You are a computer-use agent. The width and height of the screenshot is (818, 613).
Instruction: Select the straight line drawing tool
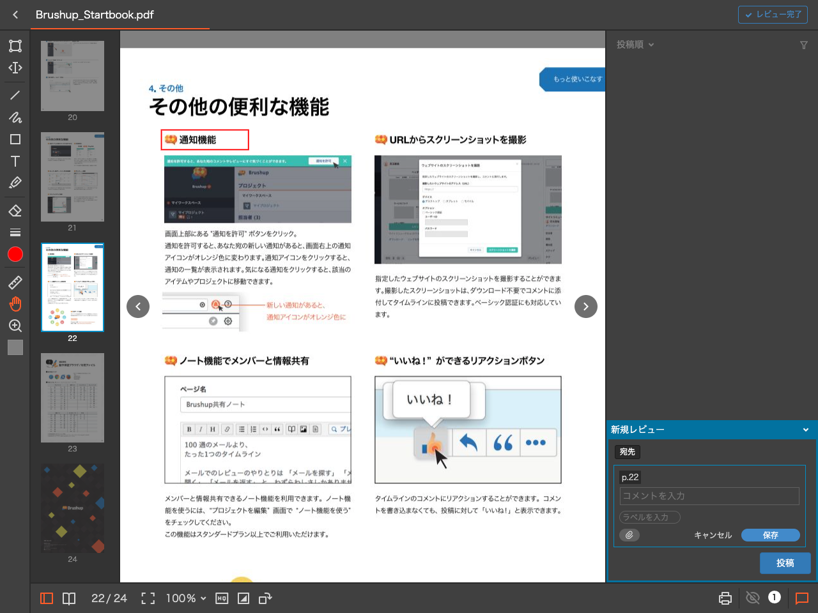pyautogui.click(x=15, y=95)
